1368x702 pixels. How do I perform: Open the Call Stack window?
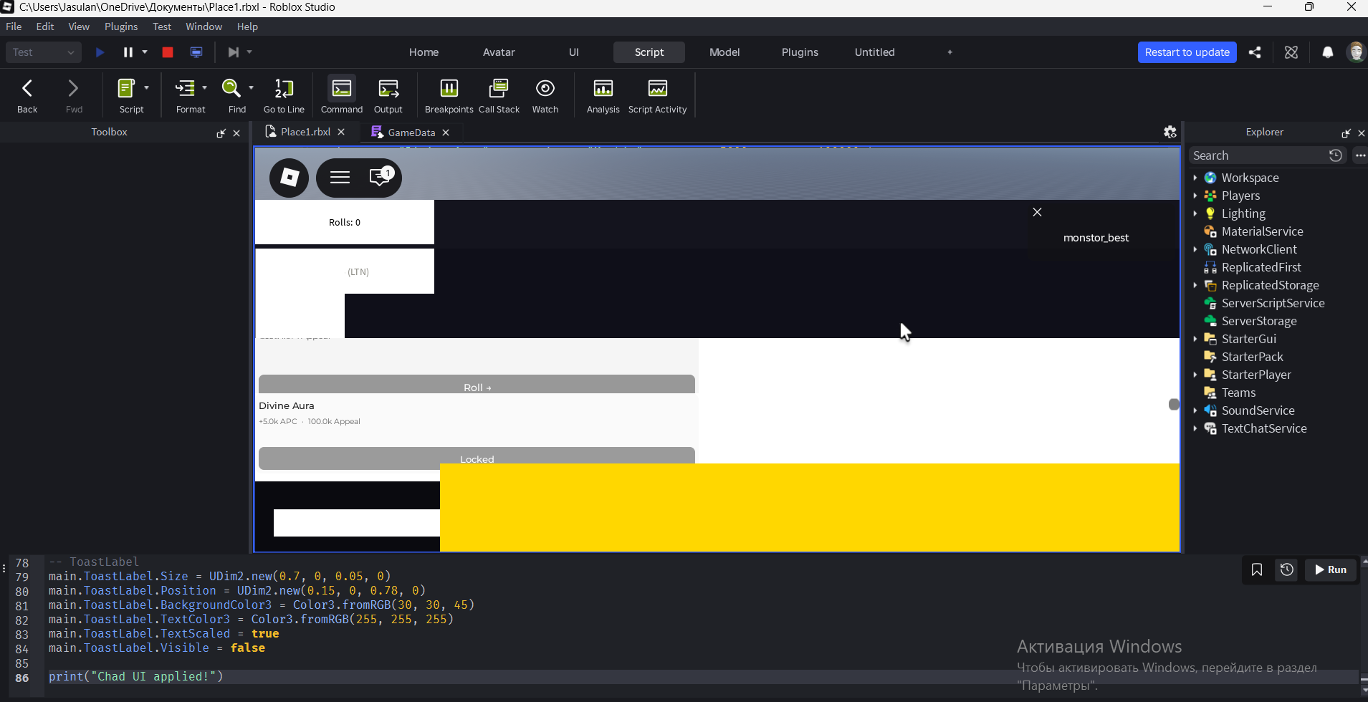pyautogui.click(x=499, y=95)
